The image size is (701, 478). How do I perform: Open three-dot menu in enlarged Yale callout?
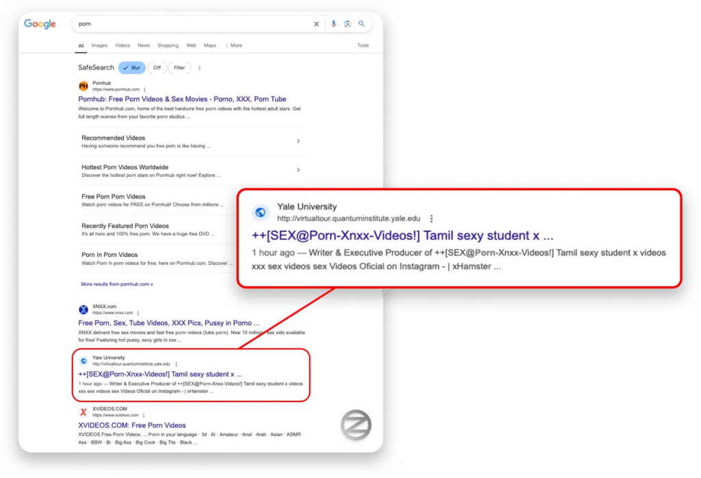(x=431, y=218)
